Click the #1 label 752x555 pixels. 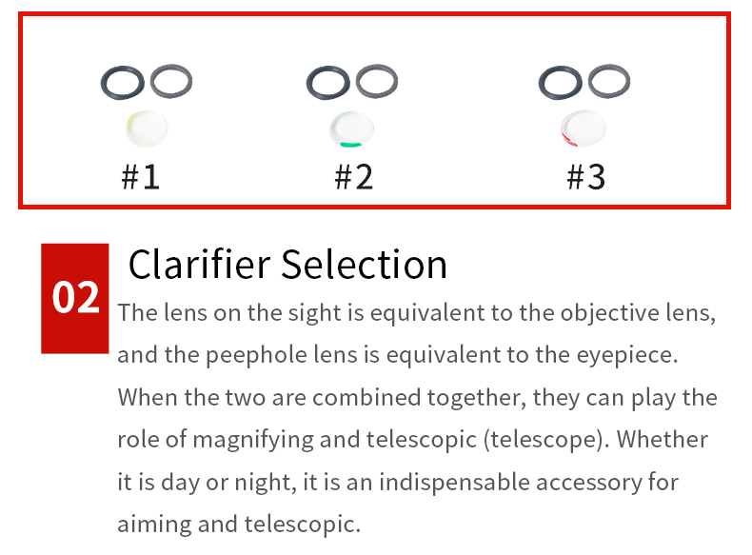click(x=141, y=177)
